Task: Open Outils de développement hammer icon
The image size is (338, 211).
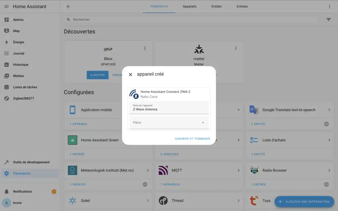Action: tap(7, 162)
